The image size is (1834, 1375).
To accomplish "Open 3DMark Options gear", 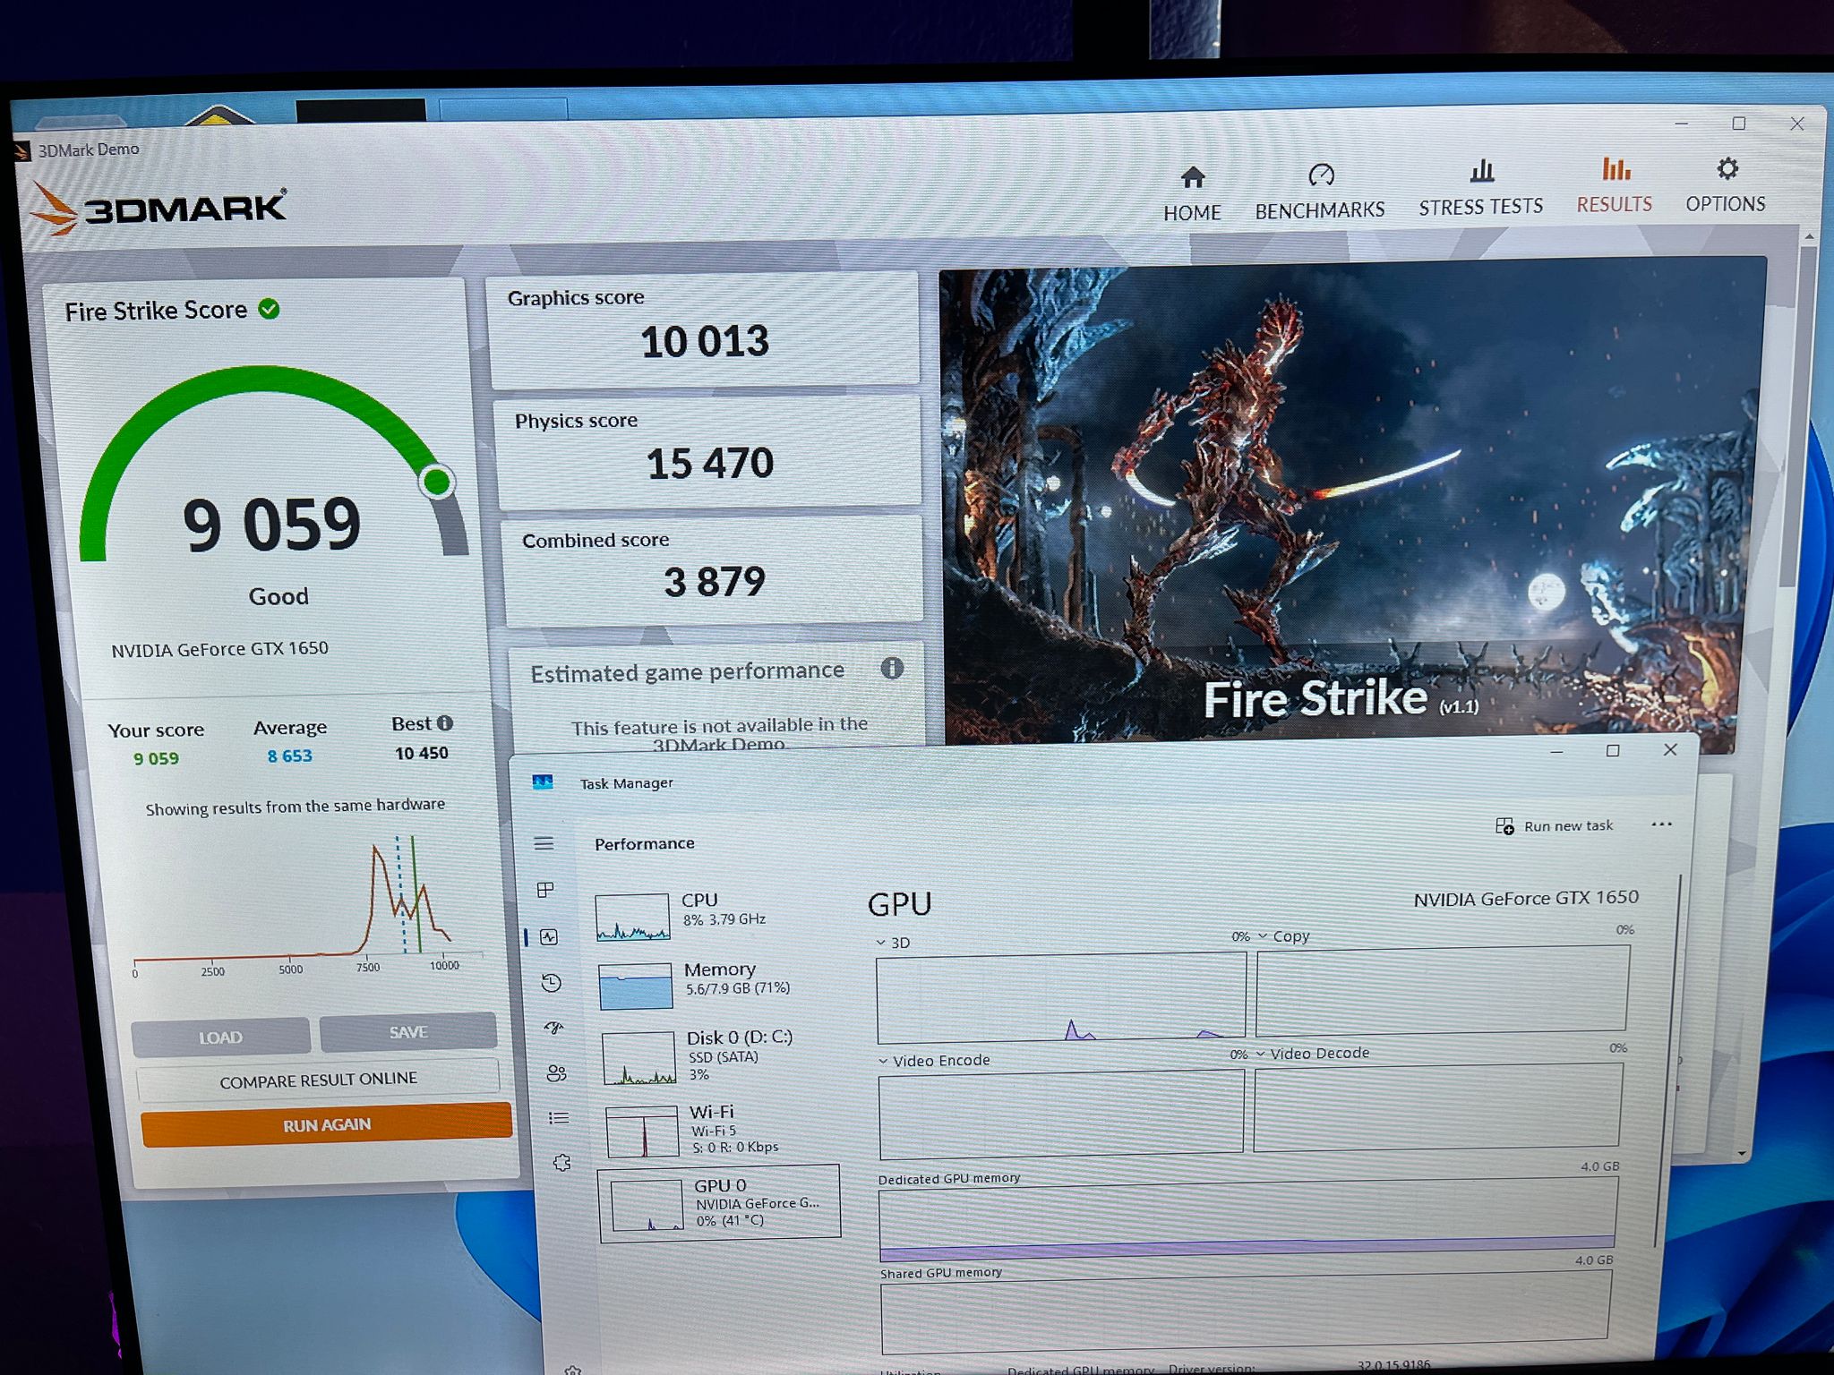I will 1726,185.
